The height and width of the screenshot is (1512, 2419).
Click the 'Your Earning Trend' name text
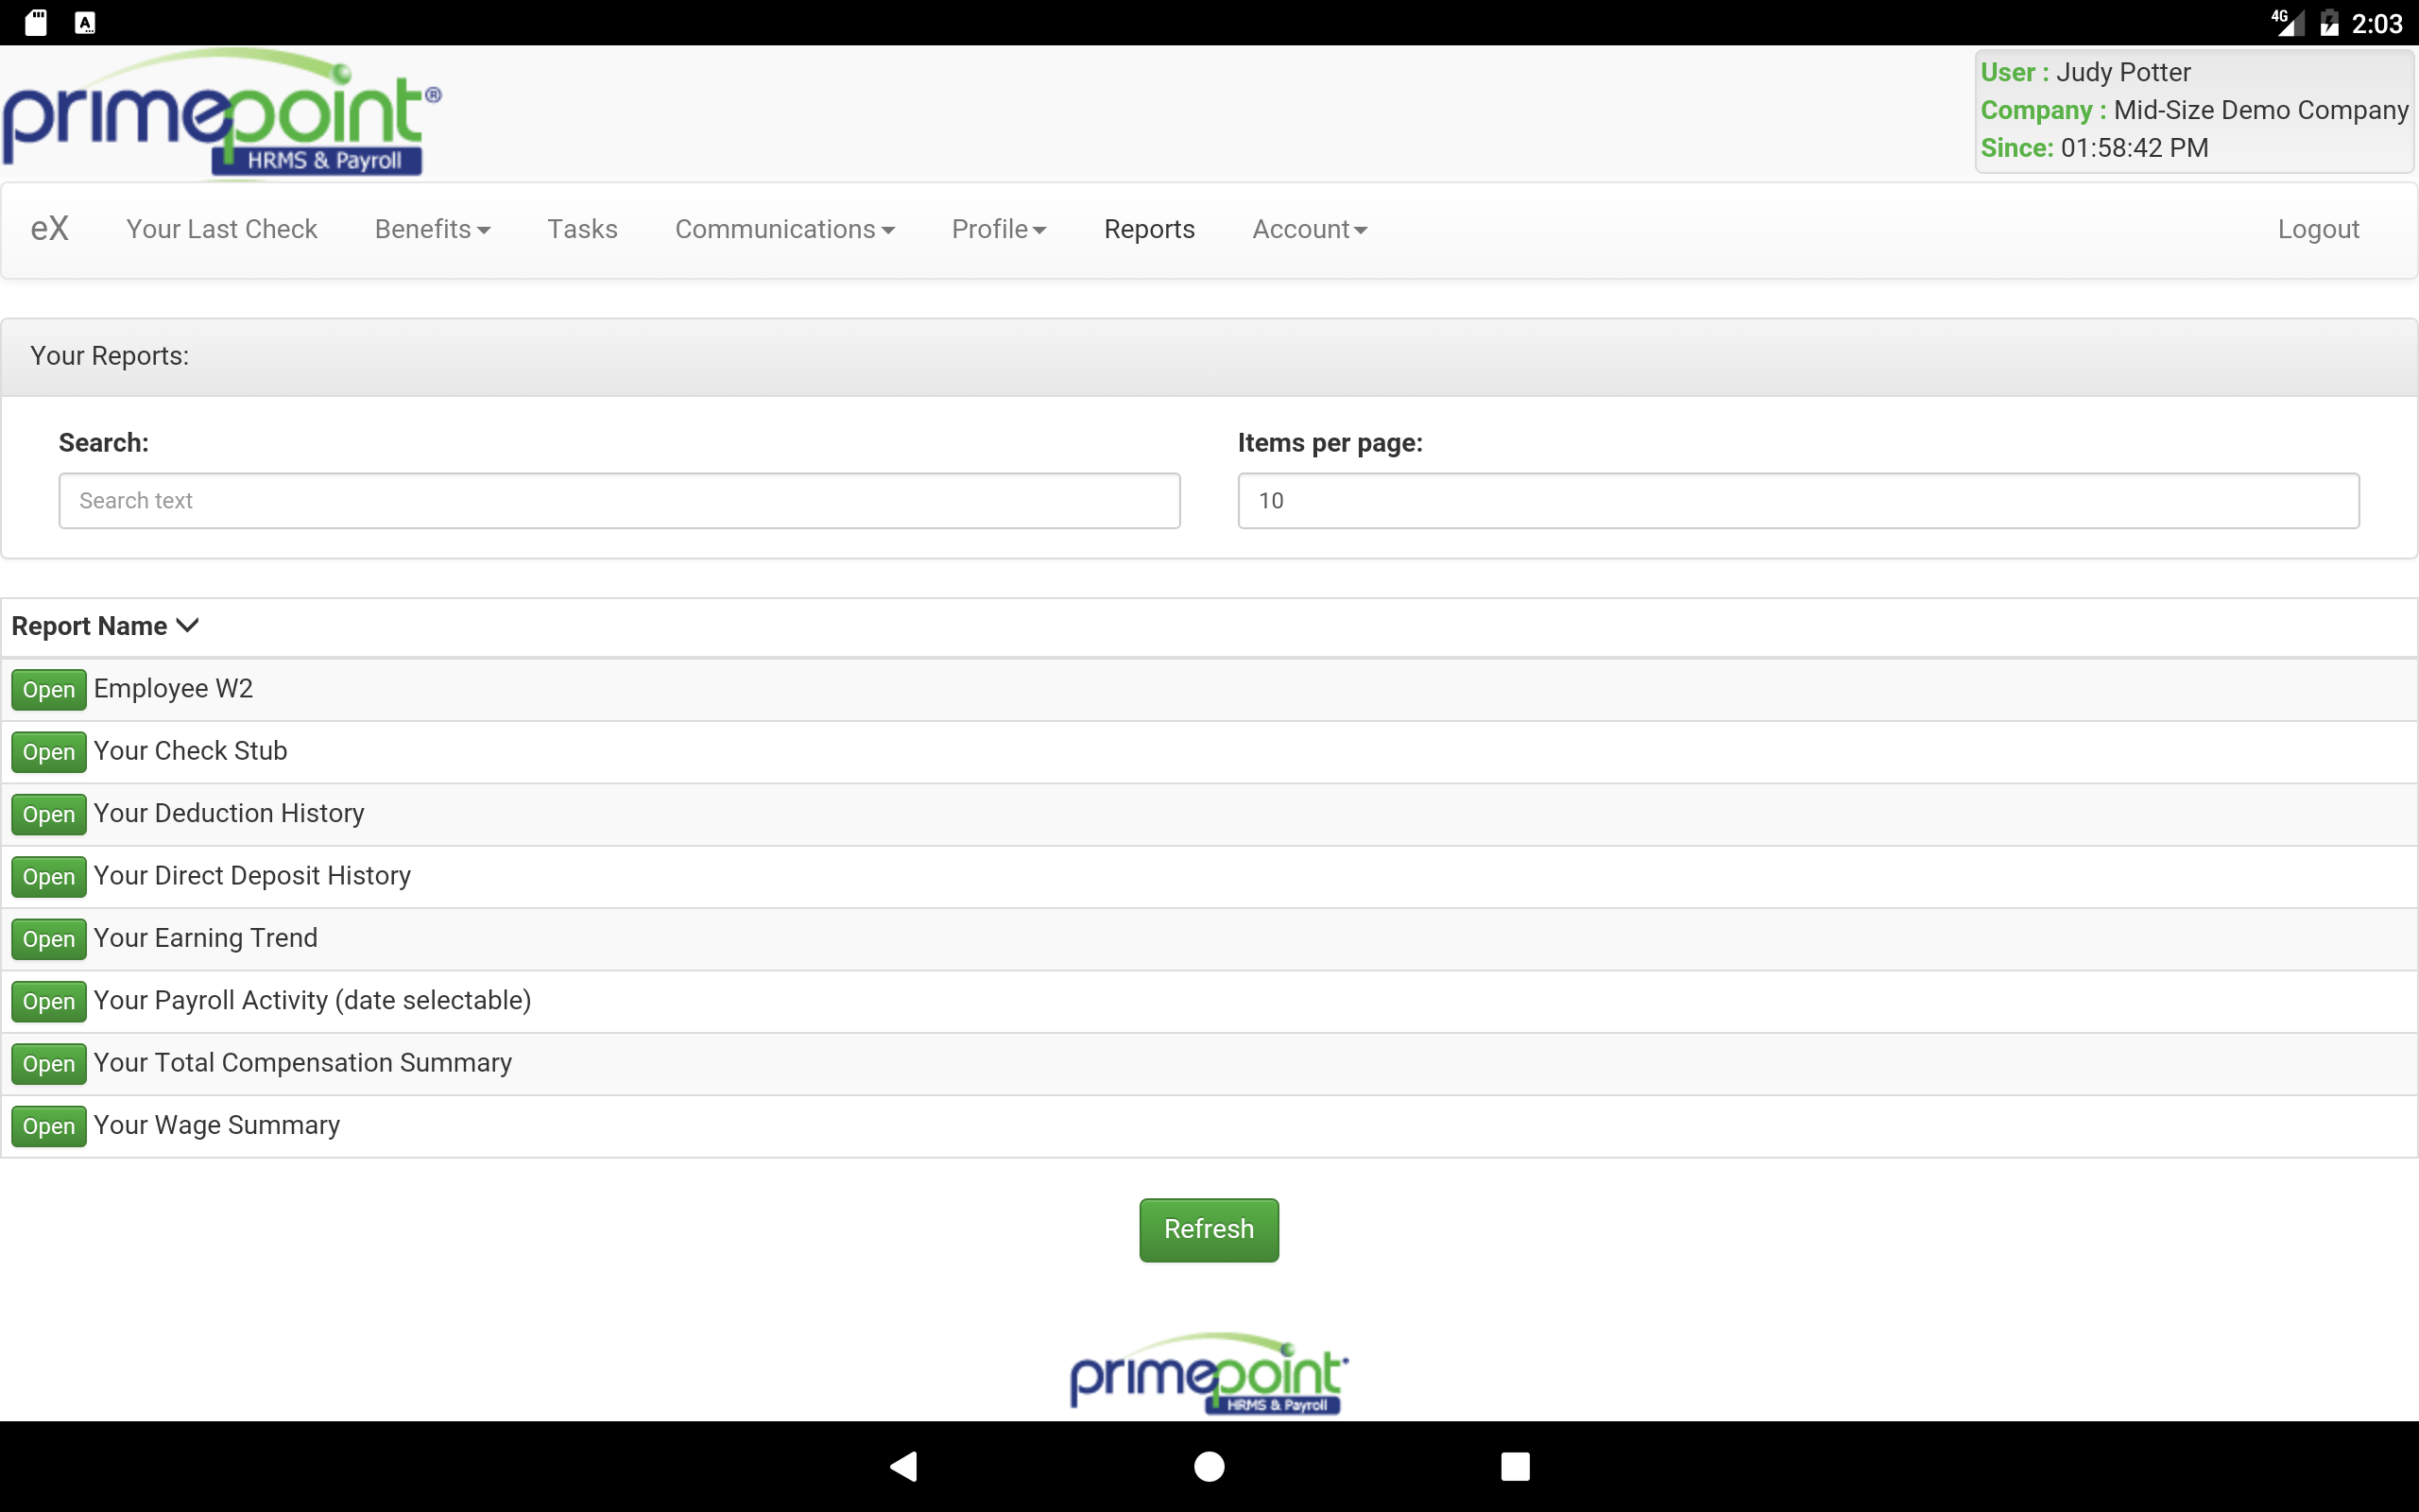(x=205, y=938)
